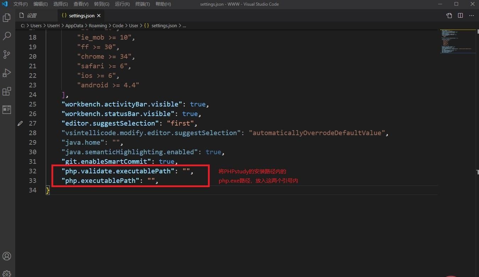Open the 转到(G) menu

coord(102,4)
